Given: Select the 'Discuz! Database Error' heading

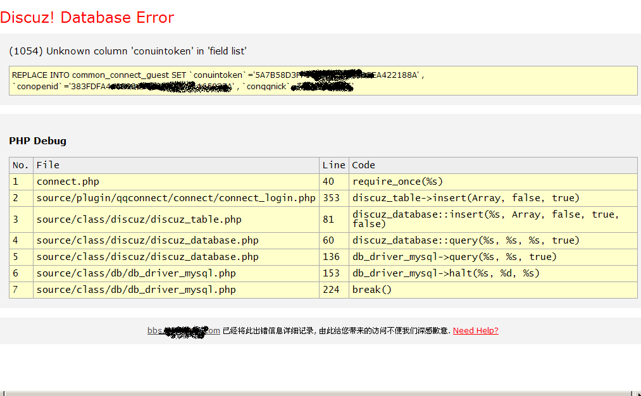Looking at the screenshot, I should (x=87, y=17).
